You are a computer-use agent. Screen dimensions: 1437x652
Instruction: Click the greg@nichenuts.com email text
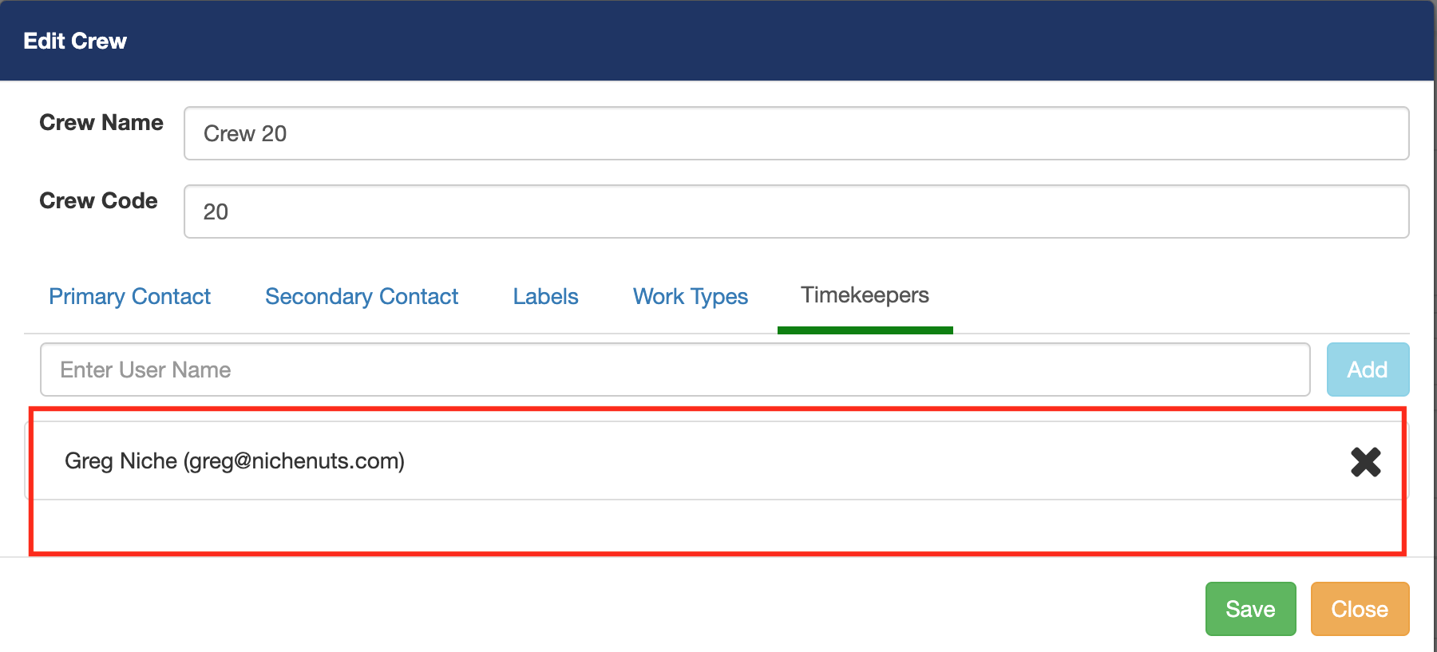pos(295,461)
